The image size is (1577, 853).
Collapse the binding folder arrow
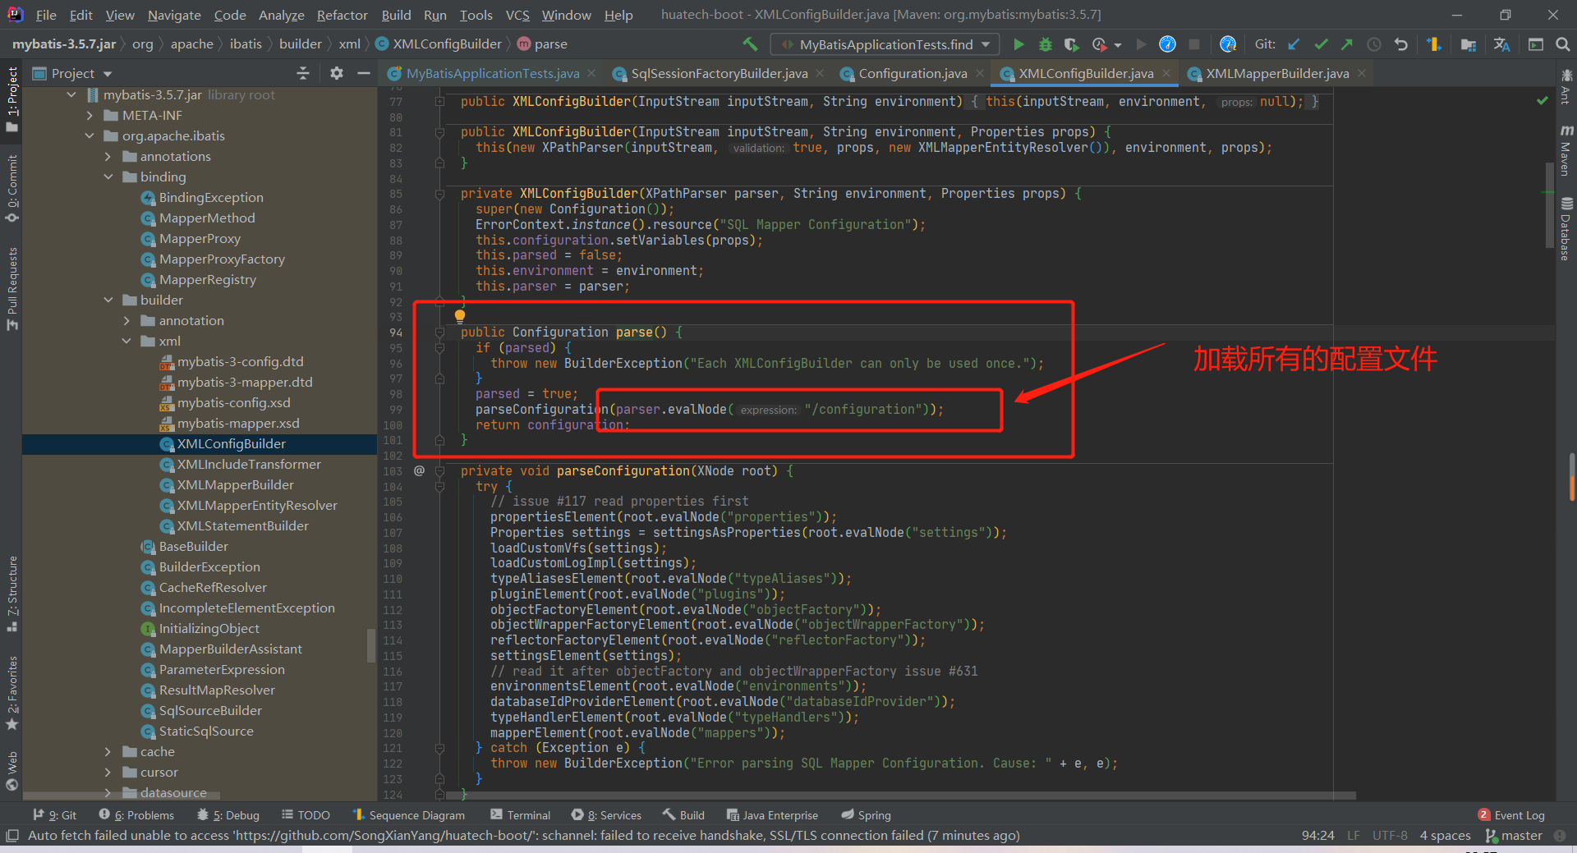108,177
